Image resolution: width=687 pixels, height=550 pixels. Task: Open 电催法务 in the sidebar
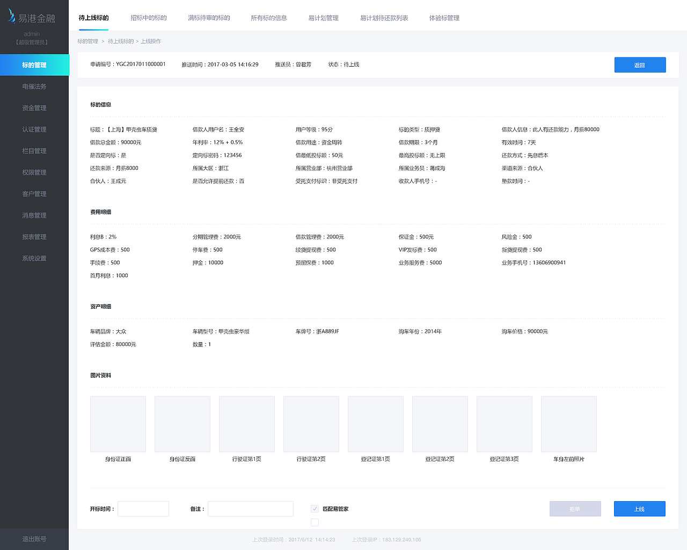(x=34, y=86)
